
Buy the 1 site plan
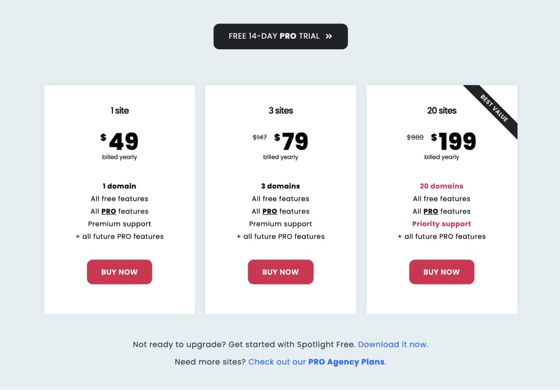[119, 272]
